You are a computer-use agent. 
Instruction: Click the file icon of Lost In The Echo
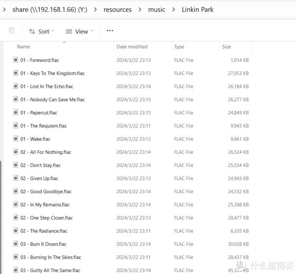pyautogui.click(x=16, y=86)
